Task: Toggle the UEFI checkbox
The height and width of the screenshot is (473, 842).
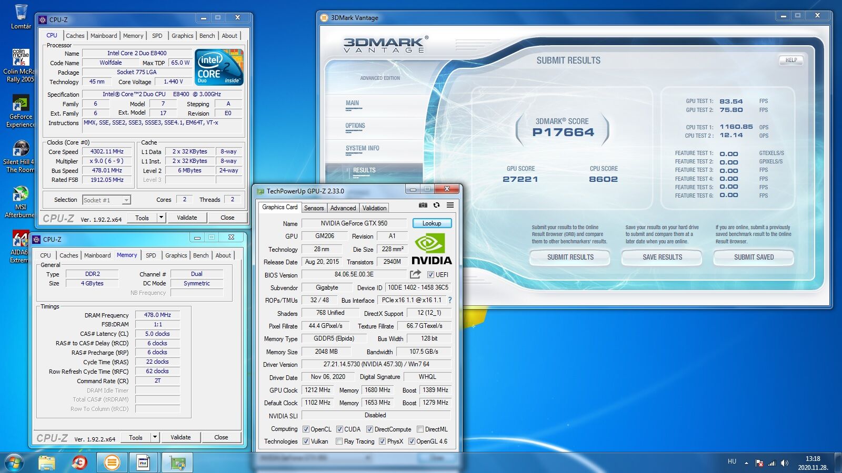Action: [x=430, y=275]
